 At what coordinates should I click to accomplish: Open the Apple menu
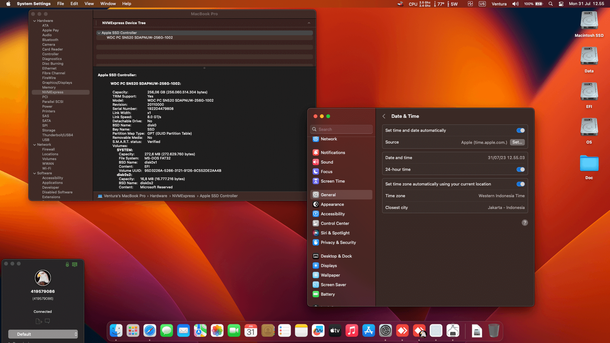(8, 4)
